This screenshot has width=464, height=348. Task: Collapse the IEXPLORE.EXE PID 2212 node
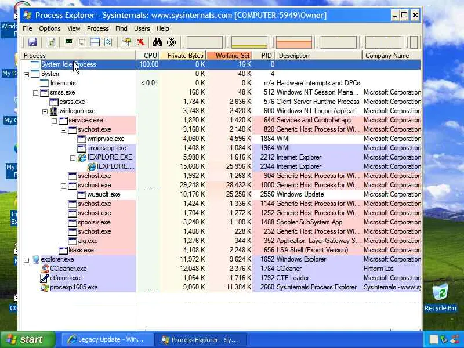pos(73,158)
